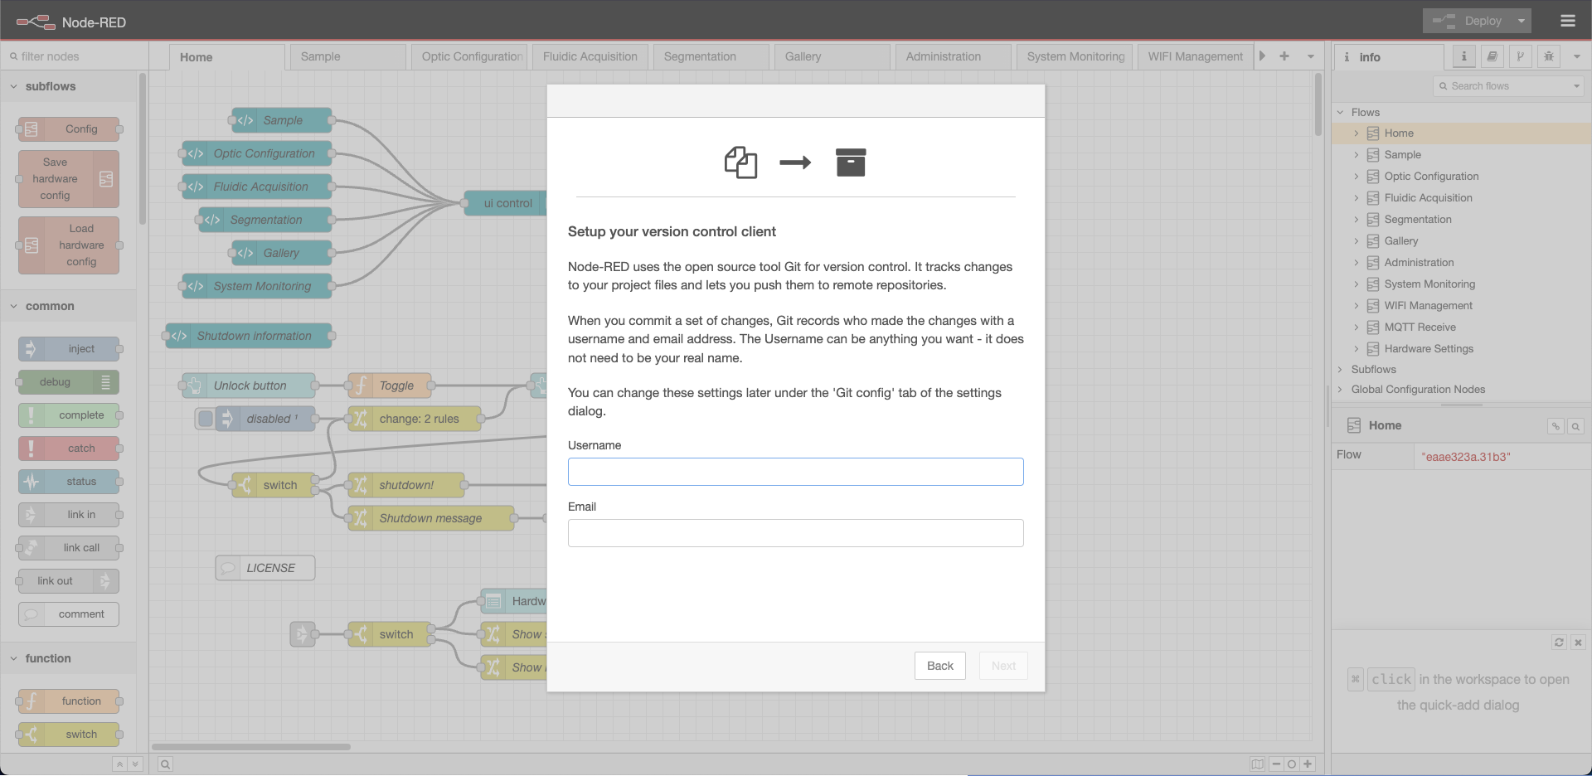
Task: Collapse all palette categories up arrow
Action: click(119, 764)
